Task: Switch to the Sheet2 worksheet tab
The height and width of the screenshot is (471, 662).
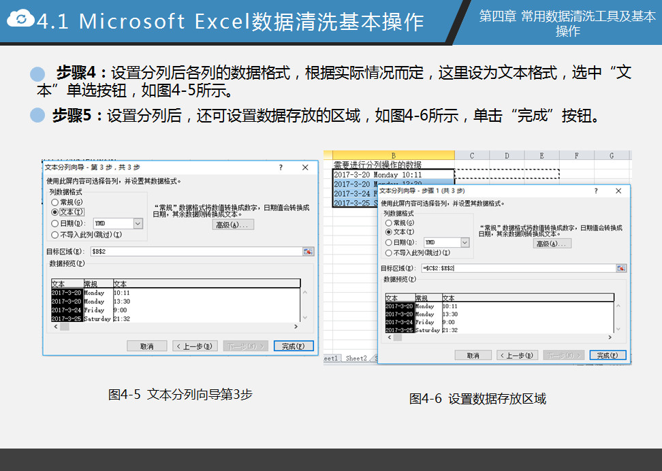Action: tap(356, 359)
